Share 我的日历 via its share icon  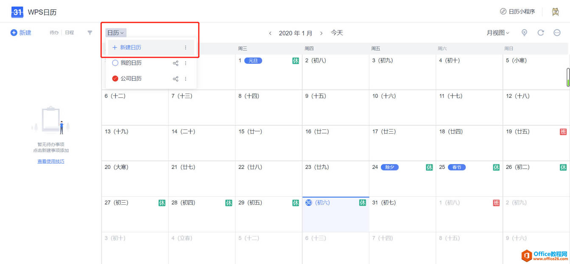tap(176, 63)
